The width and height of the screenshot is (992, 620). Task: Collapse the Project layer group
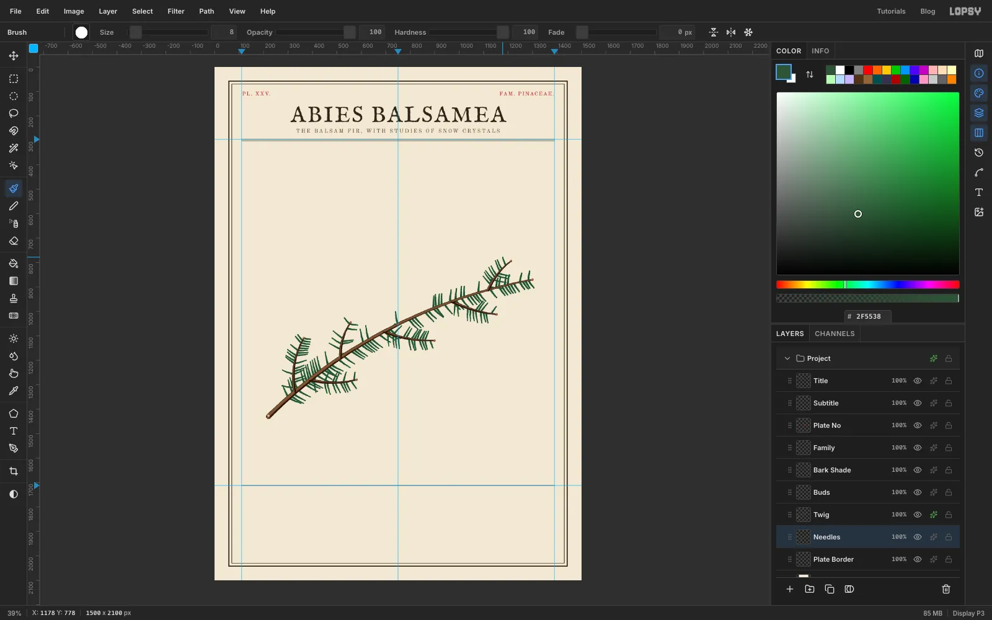coord(787,358)
